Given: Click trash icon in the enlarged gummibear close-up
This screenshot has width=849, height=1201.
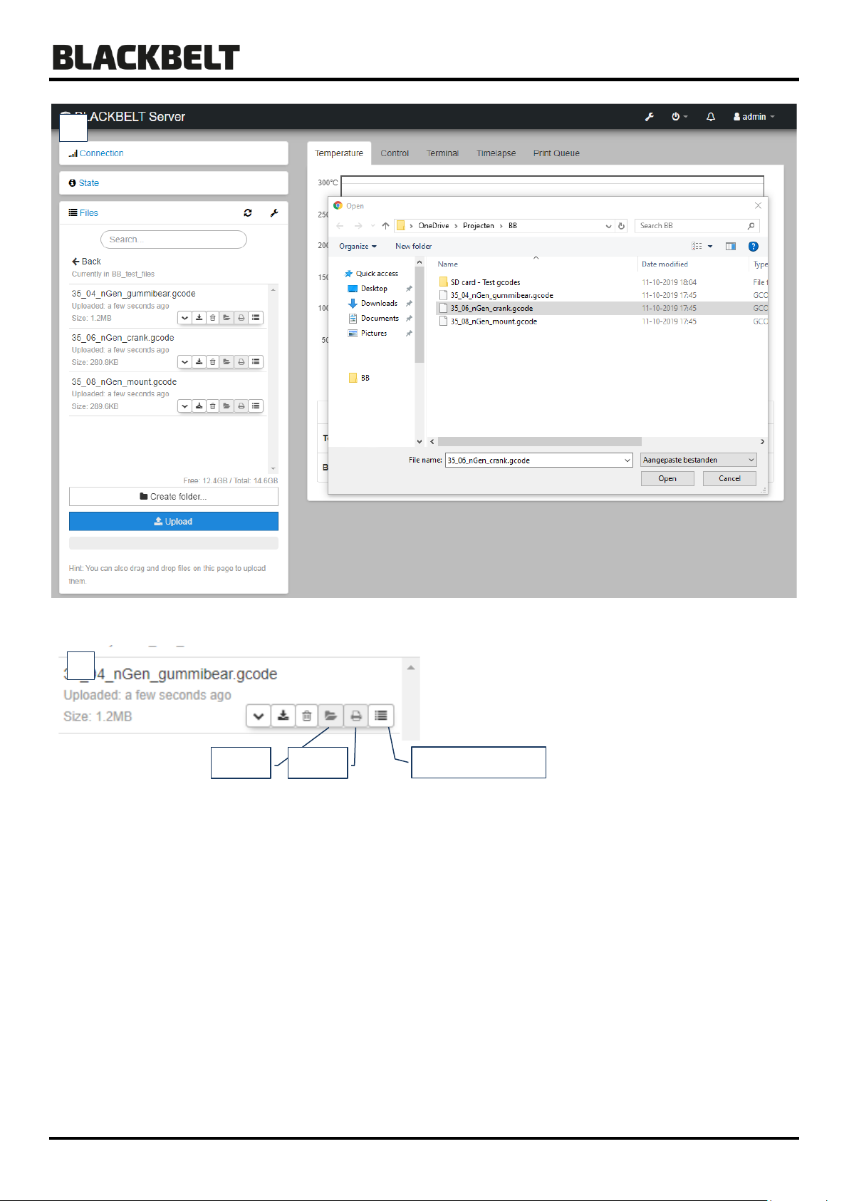Looking at the screenshot, I should click(307, 716).
